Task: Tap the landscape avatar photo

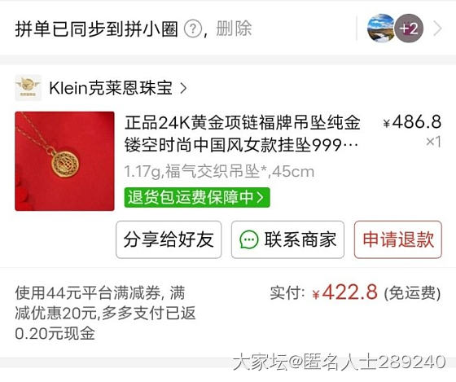Action: click(x=381, y=29)
